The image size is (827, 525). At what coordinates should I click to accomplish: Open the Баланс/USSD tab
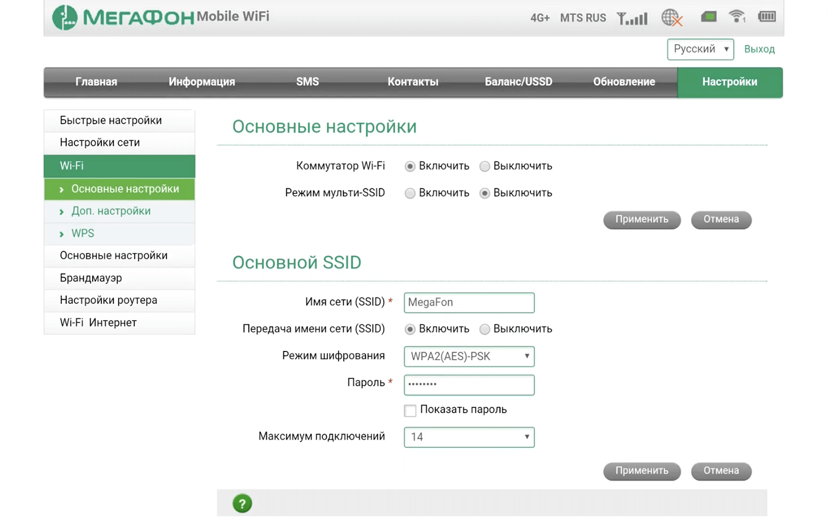tap(518, 82)
